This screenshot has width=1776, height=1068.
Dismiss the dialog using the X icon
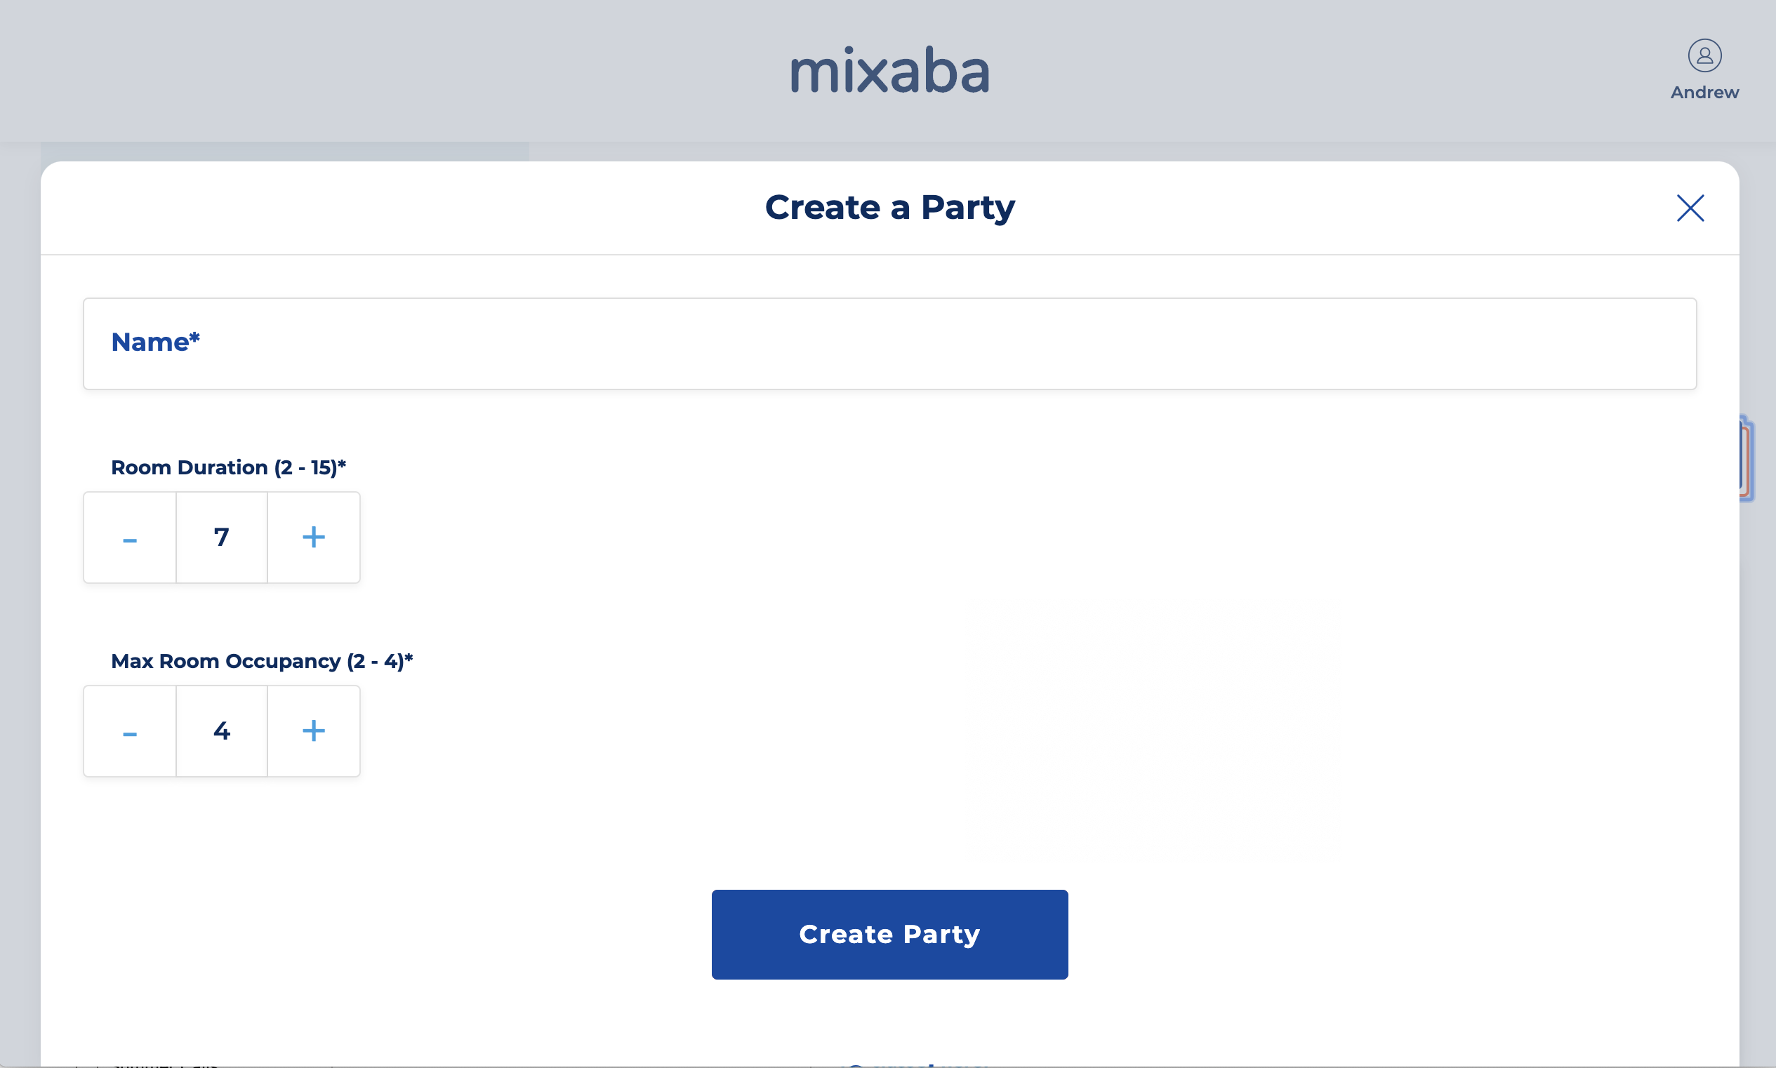(x=1690, y=208)
